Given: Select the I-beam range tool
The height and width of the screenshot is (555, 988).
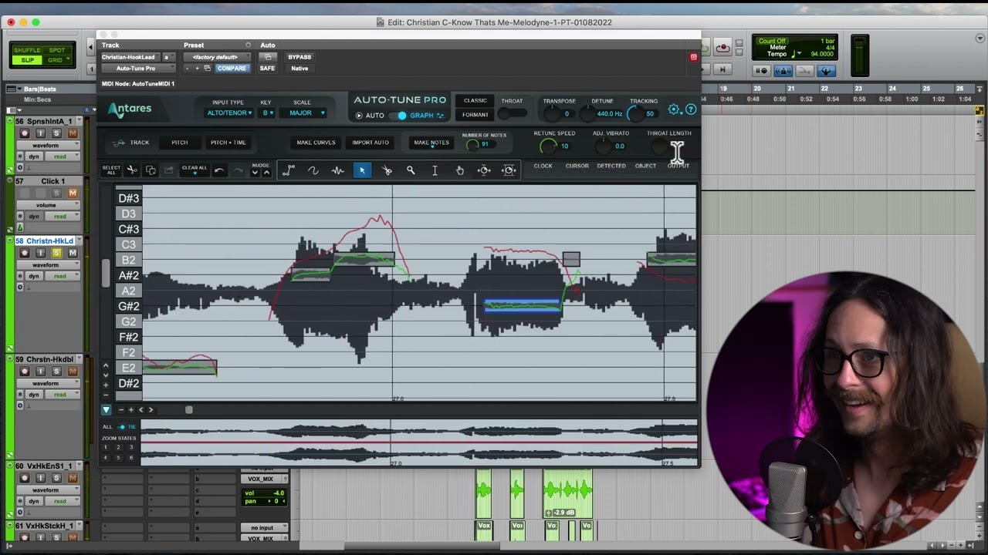Looking at the screenshot, I should click(x=435, y=170).
